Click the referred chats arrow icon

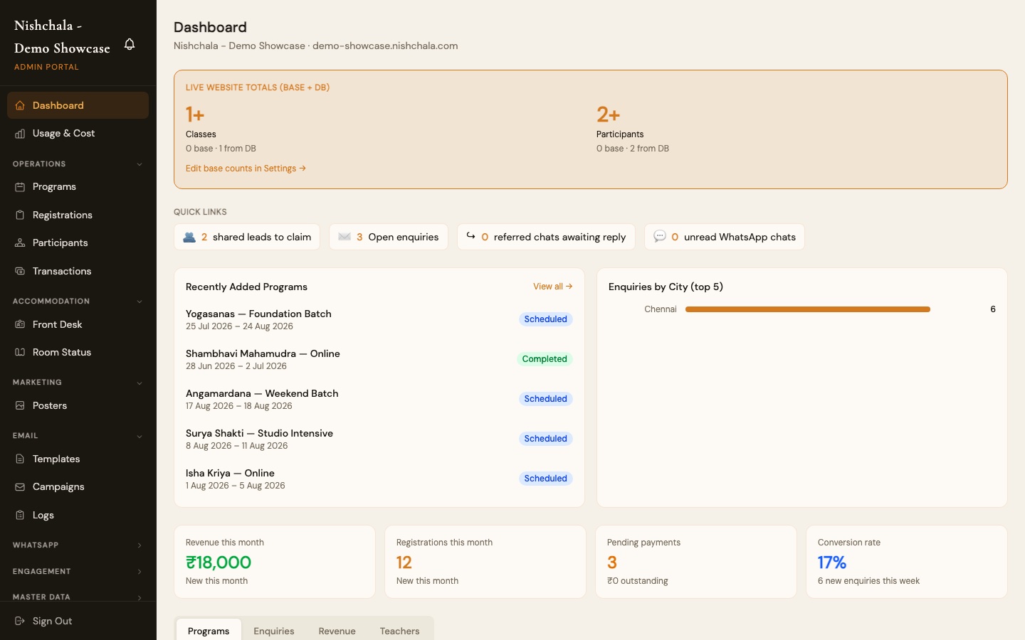click(x=471, y=236)
